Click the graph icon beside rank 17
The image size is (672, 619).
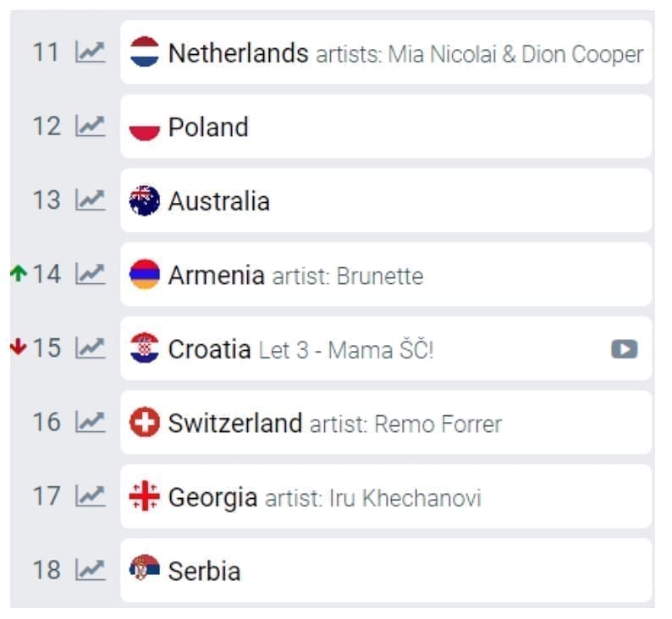[90, 496]
